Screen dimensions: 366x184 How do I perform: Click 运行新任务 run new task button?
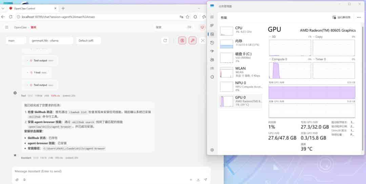342,18
